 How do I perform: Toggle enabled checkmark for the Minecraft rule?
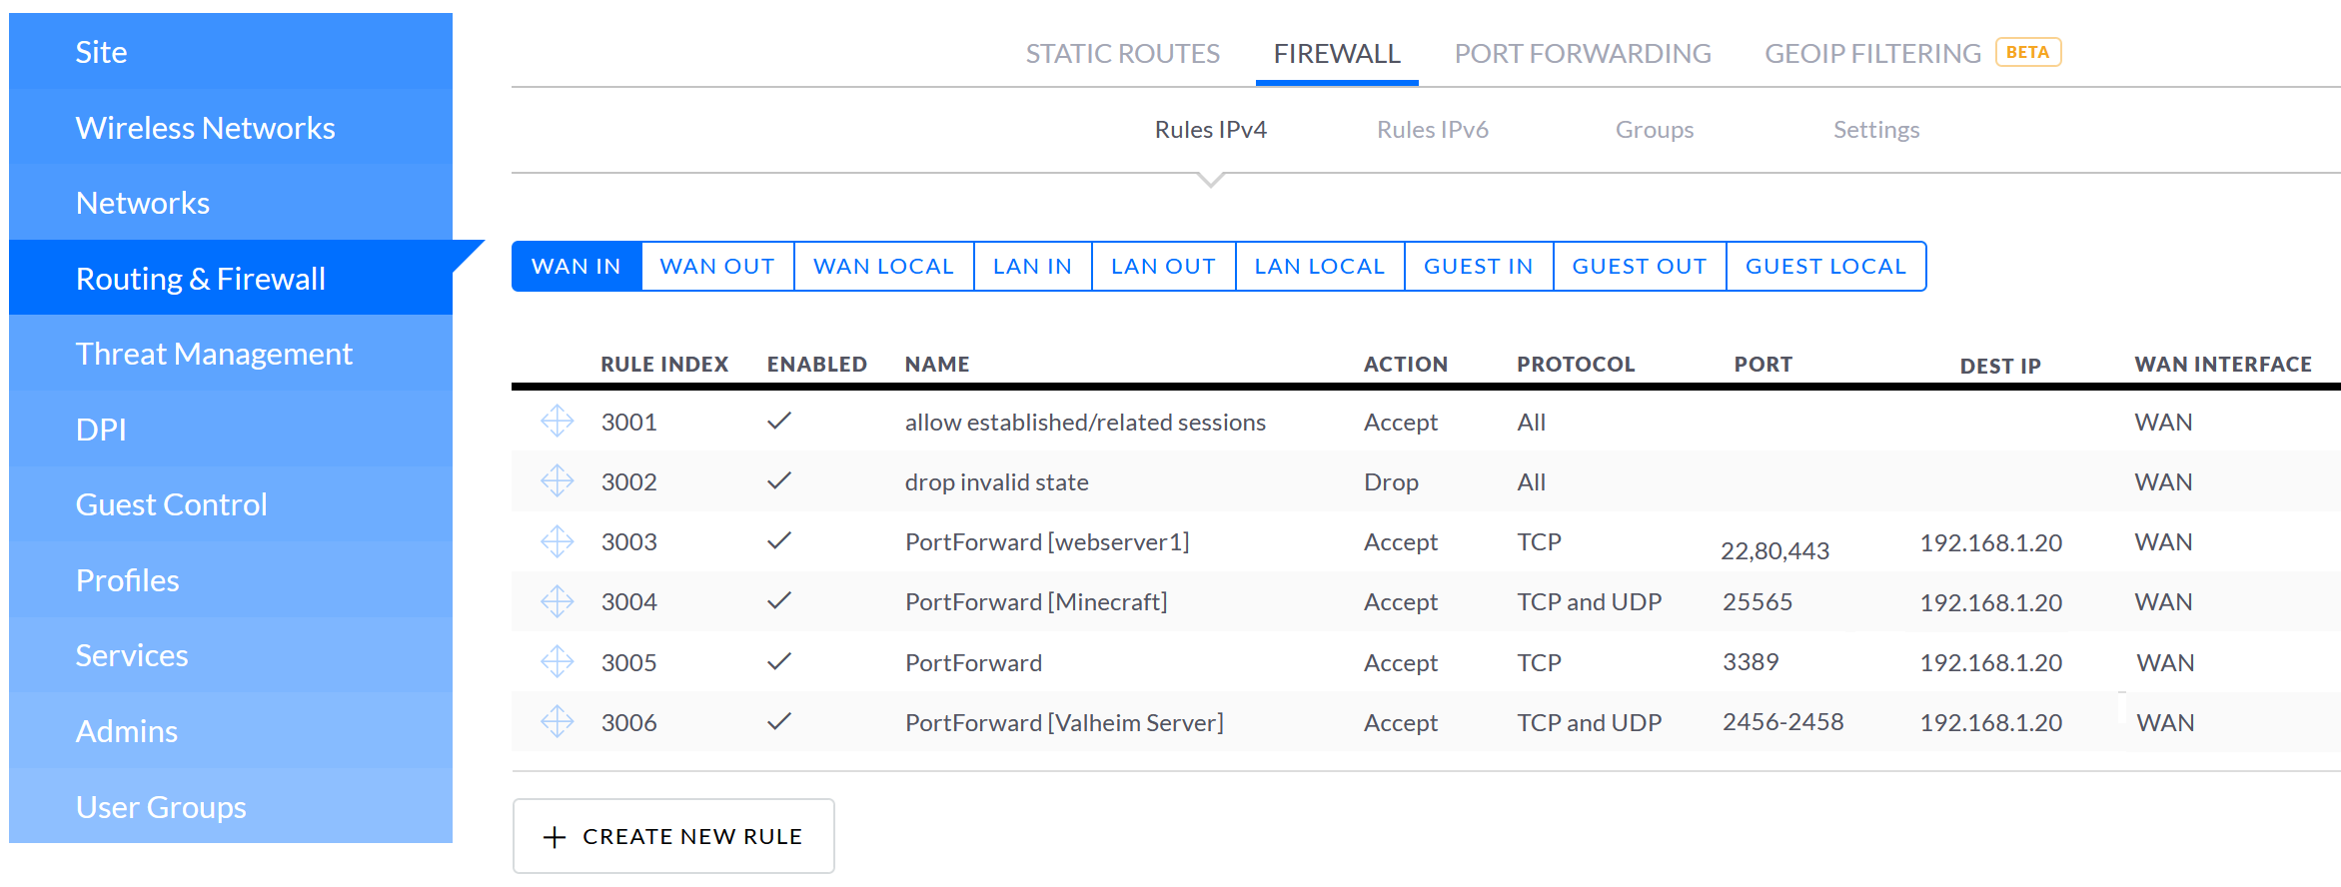click(x=779, y=601)
